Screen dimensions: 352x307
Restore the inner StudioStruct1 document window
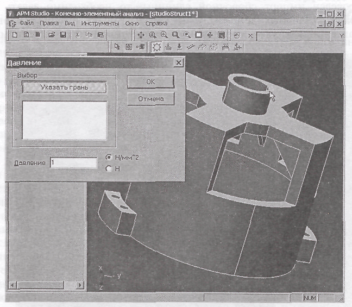[329, 24]
